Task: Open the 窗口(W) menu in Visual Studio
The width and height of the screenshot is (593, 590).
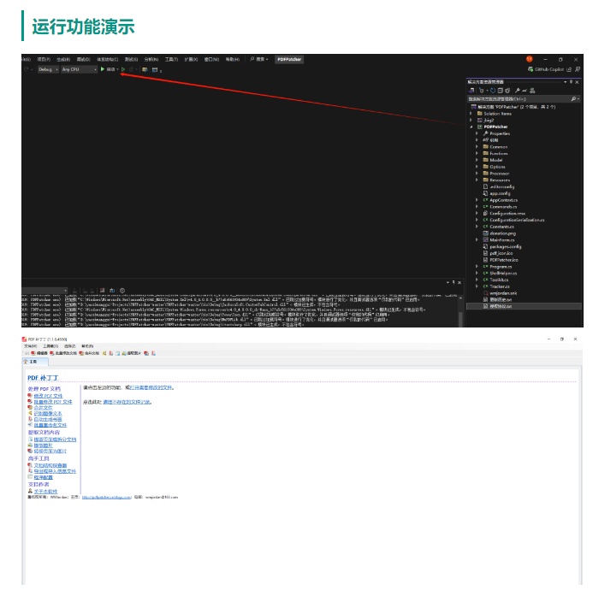Action: click(x=211, y=59)
